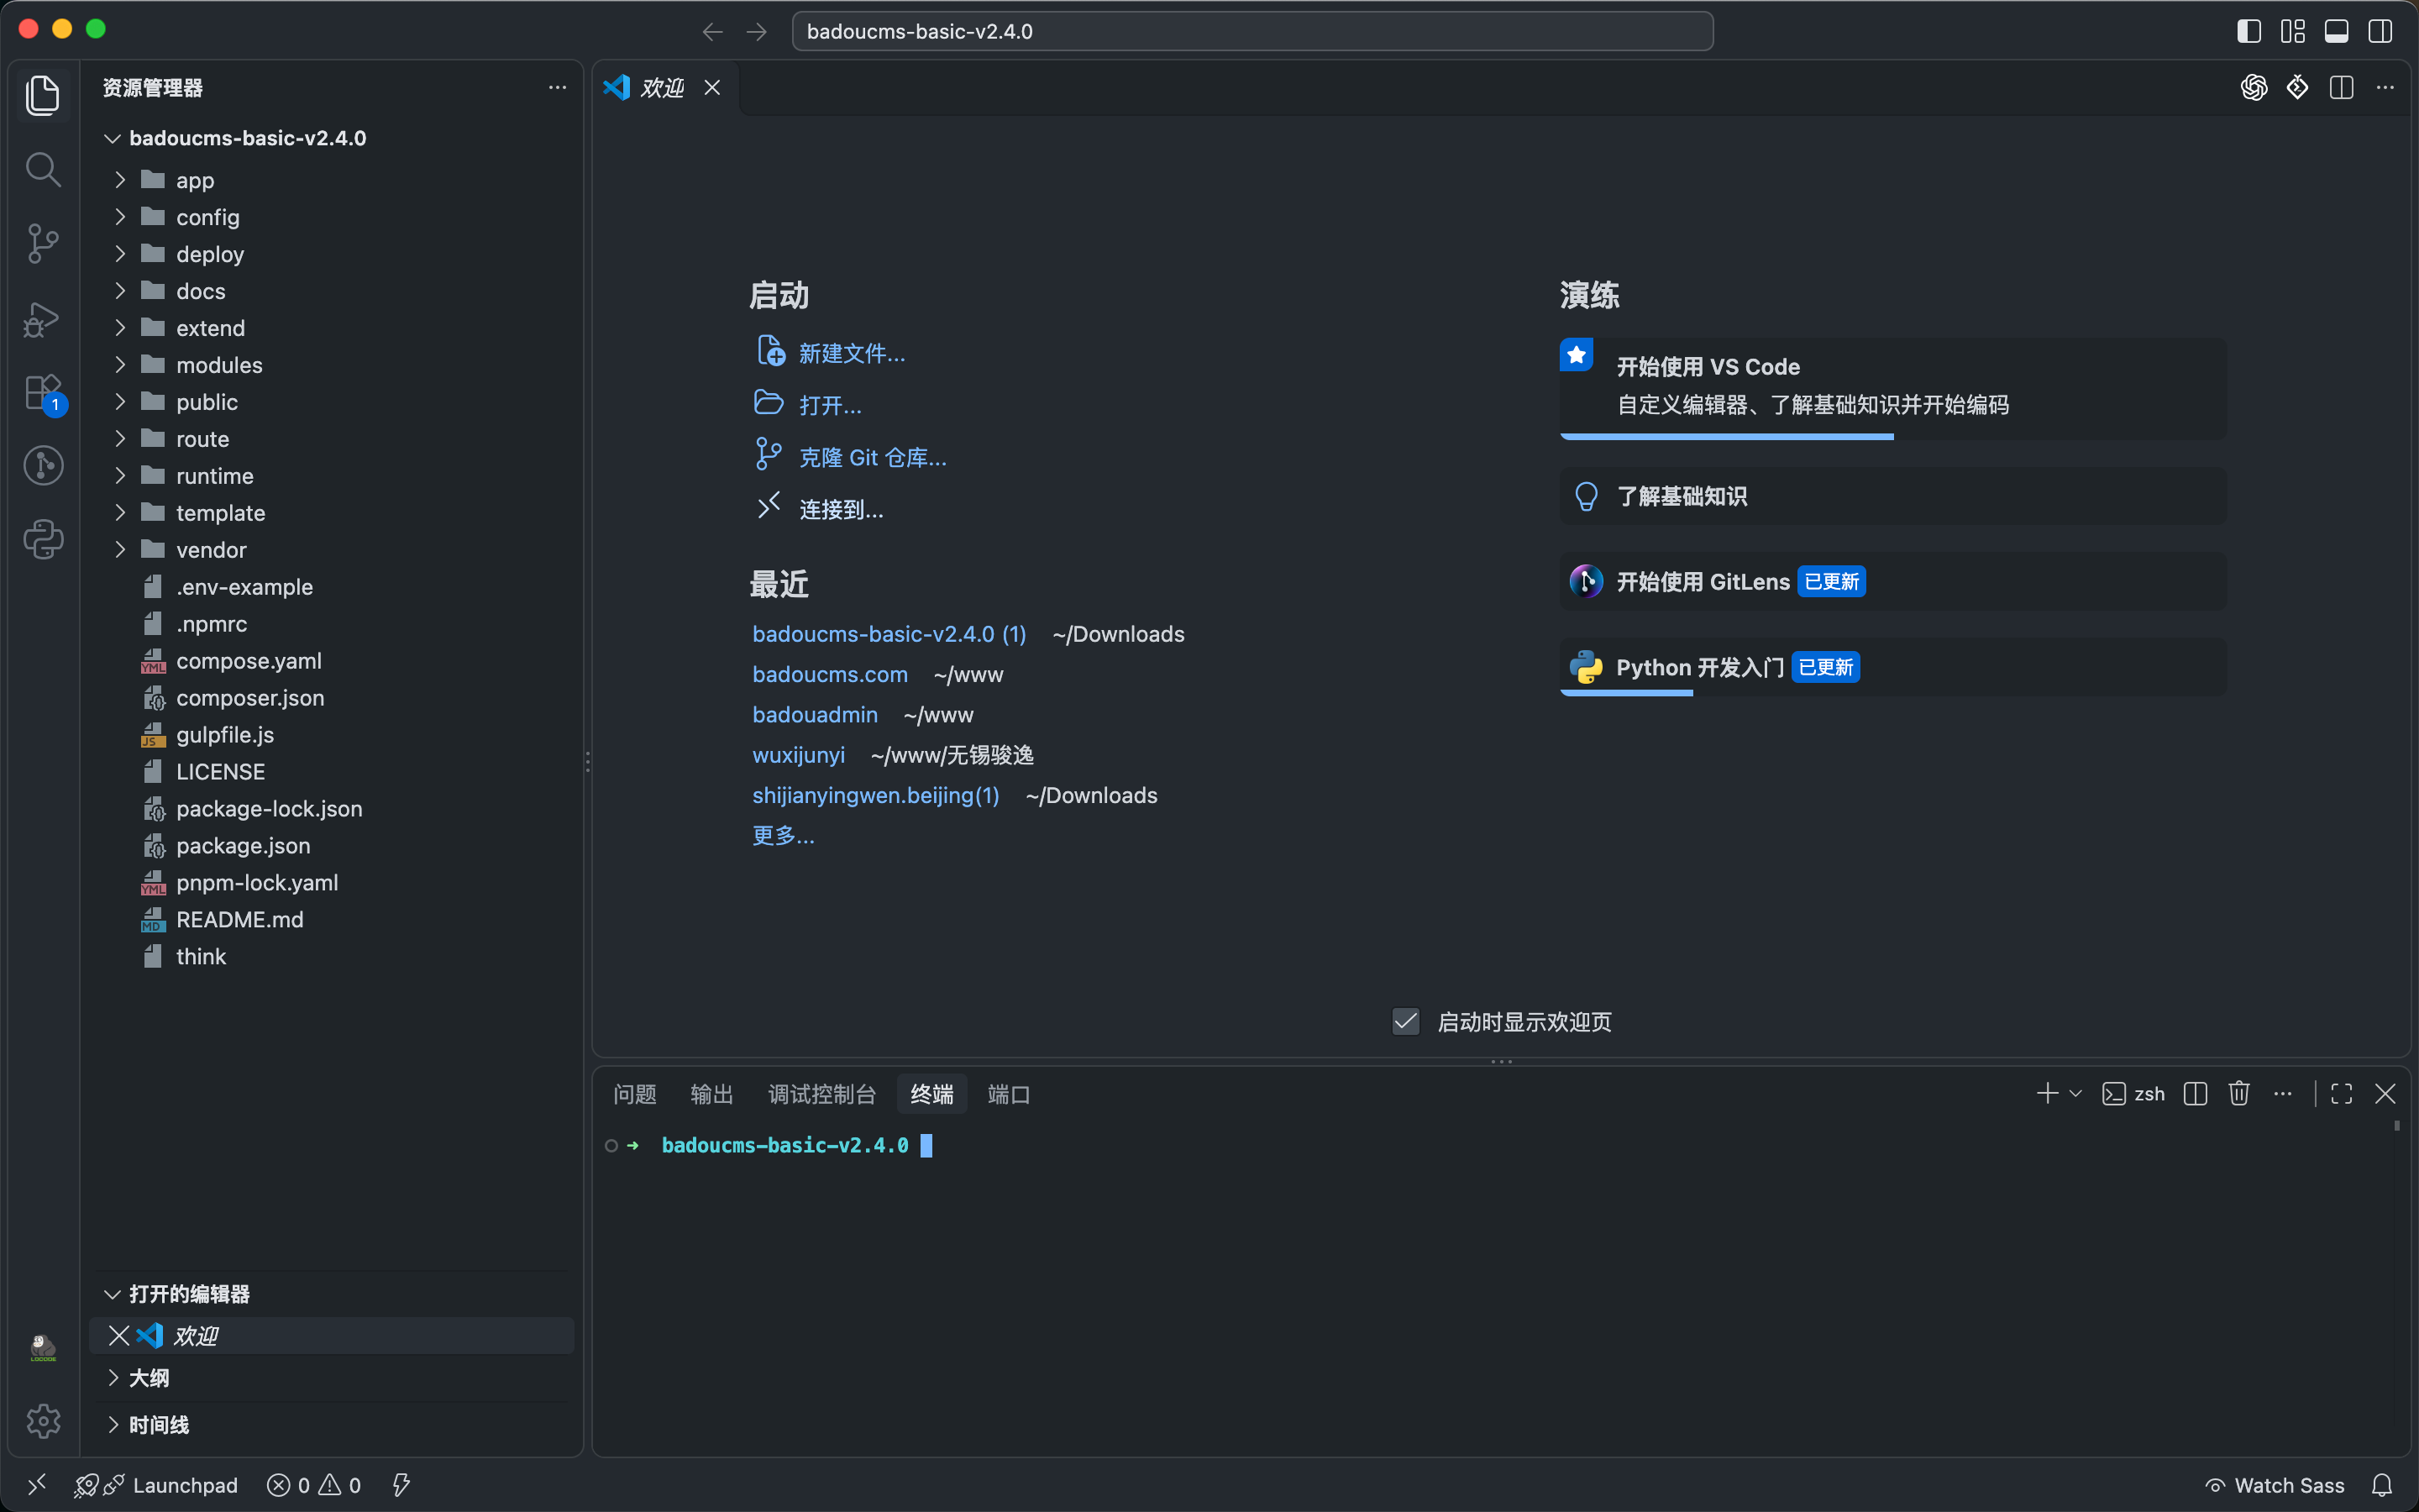Screen dimensions: 2419x1512
Task: Open Get Started with VS Code walkthrough
Action: point(1893,388)
